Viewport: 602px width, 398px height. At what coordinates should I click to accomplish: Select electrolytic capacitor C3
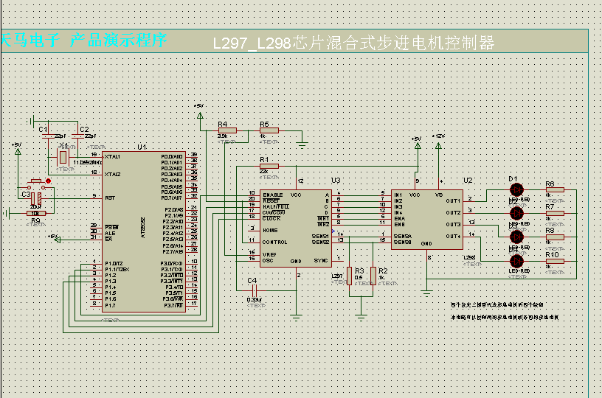tap(36, 198)
